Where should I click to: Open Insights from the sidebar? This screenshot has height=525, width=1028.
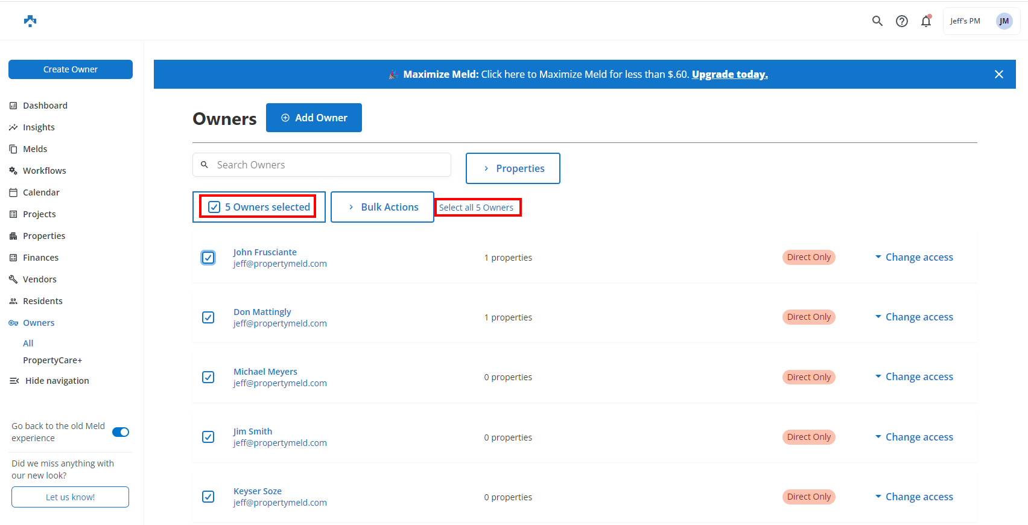point(39,127)
